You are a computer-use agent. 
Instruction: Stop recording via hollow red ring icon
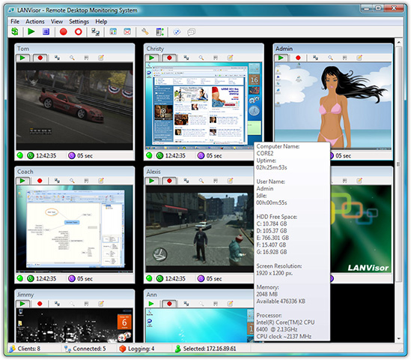[79, 31]
